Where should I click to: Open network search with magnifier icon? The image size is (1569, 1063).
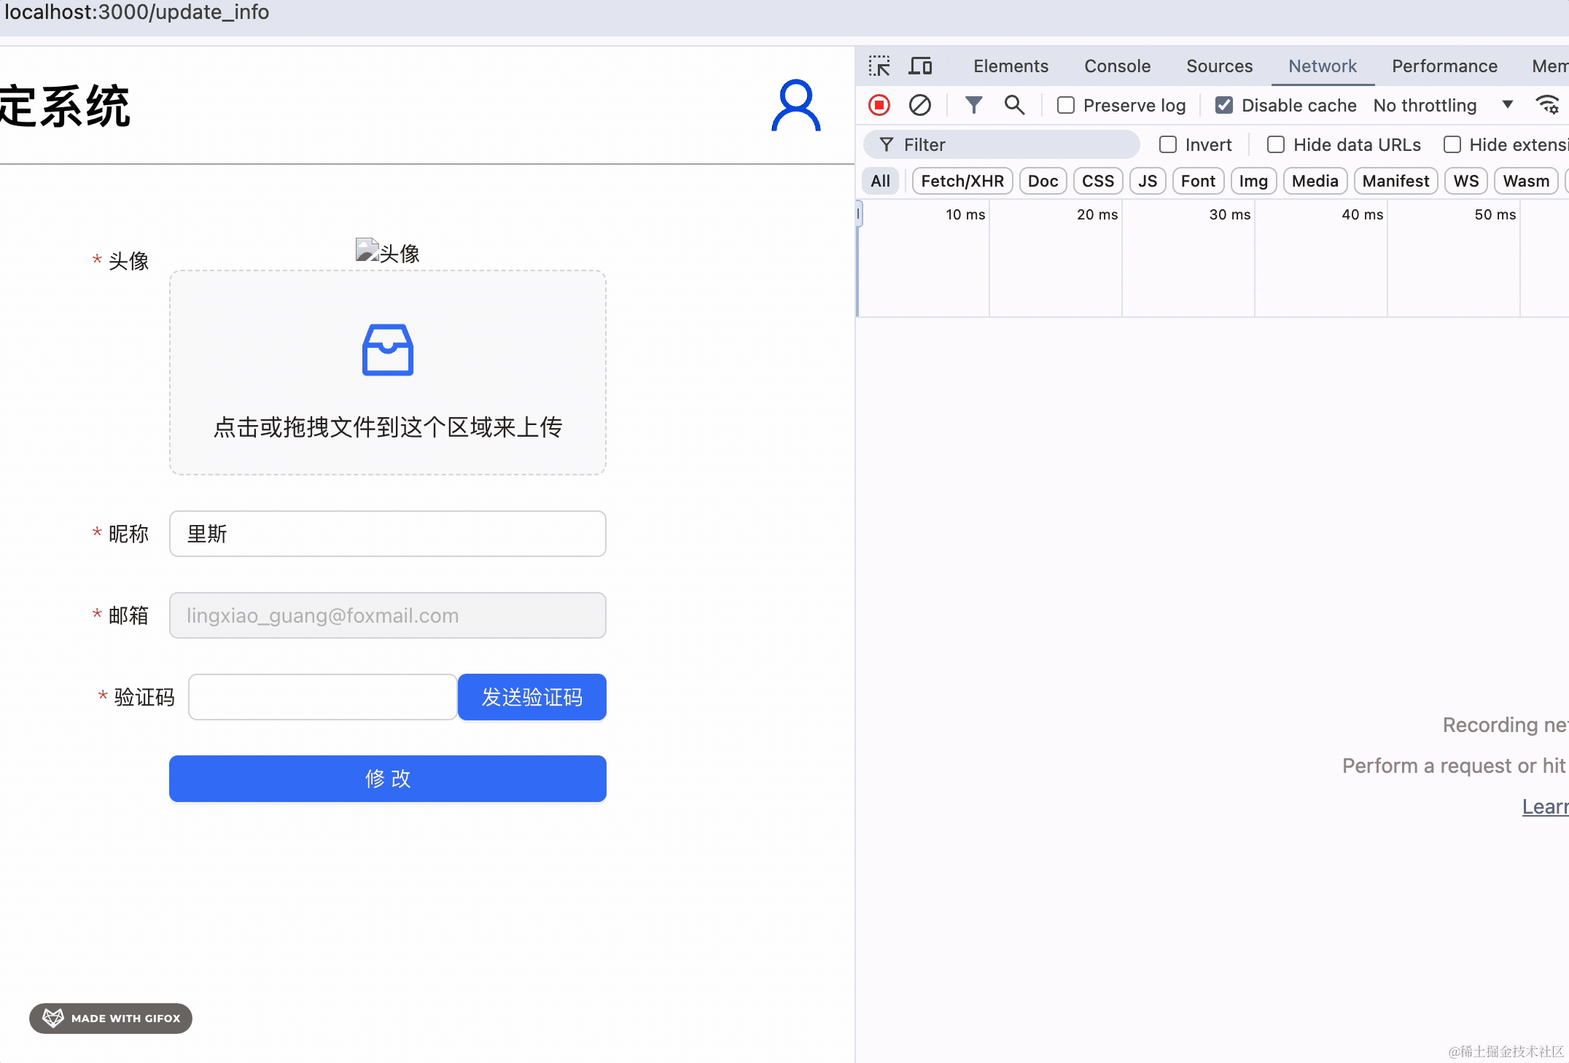point(1014,106)
